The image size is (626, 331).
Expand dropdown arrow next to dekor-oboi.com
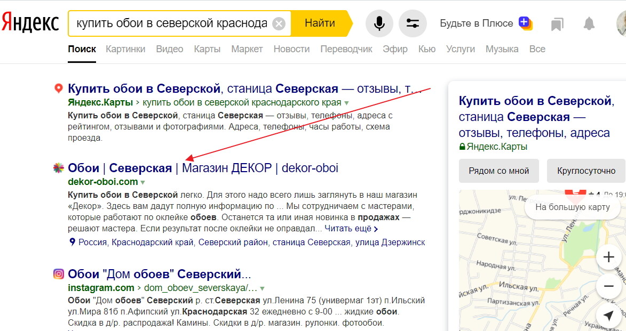pyautogui.click(x=143, y=183)
